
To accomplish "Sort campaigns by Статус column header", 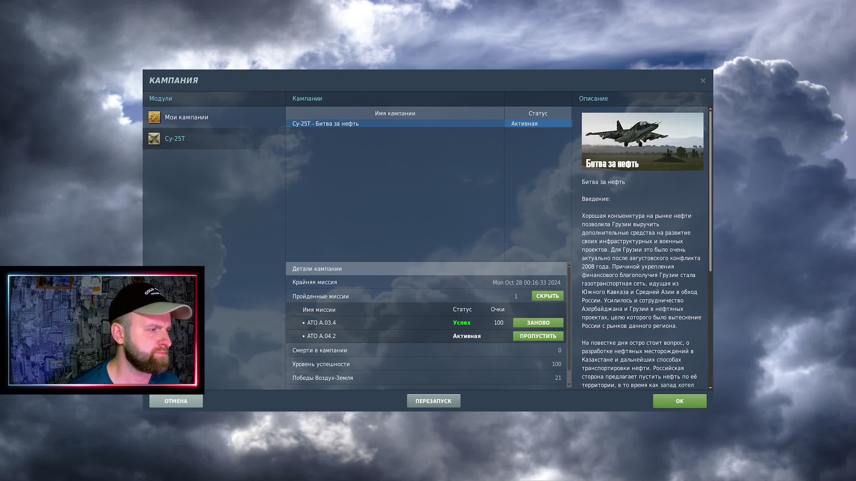I will (x=537, y=113).
